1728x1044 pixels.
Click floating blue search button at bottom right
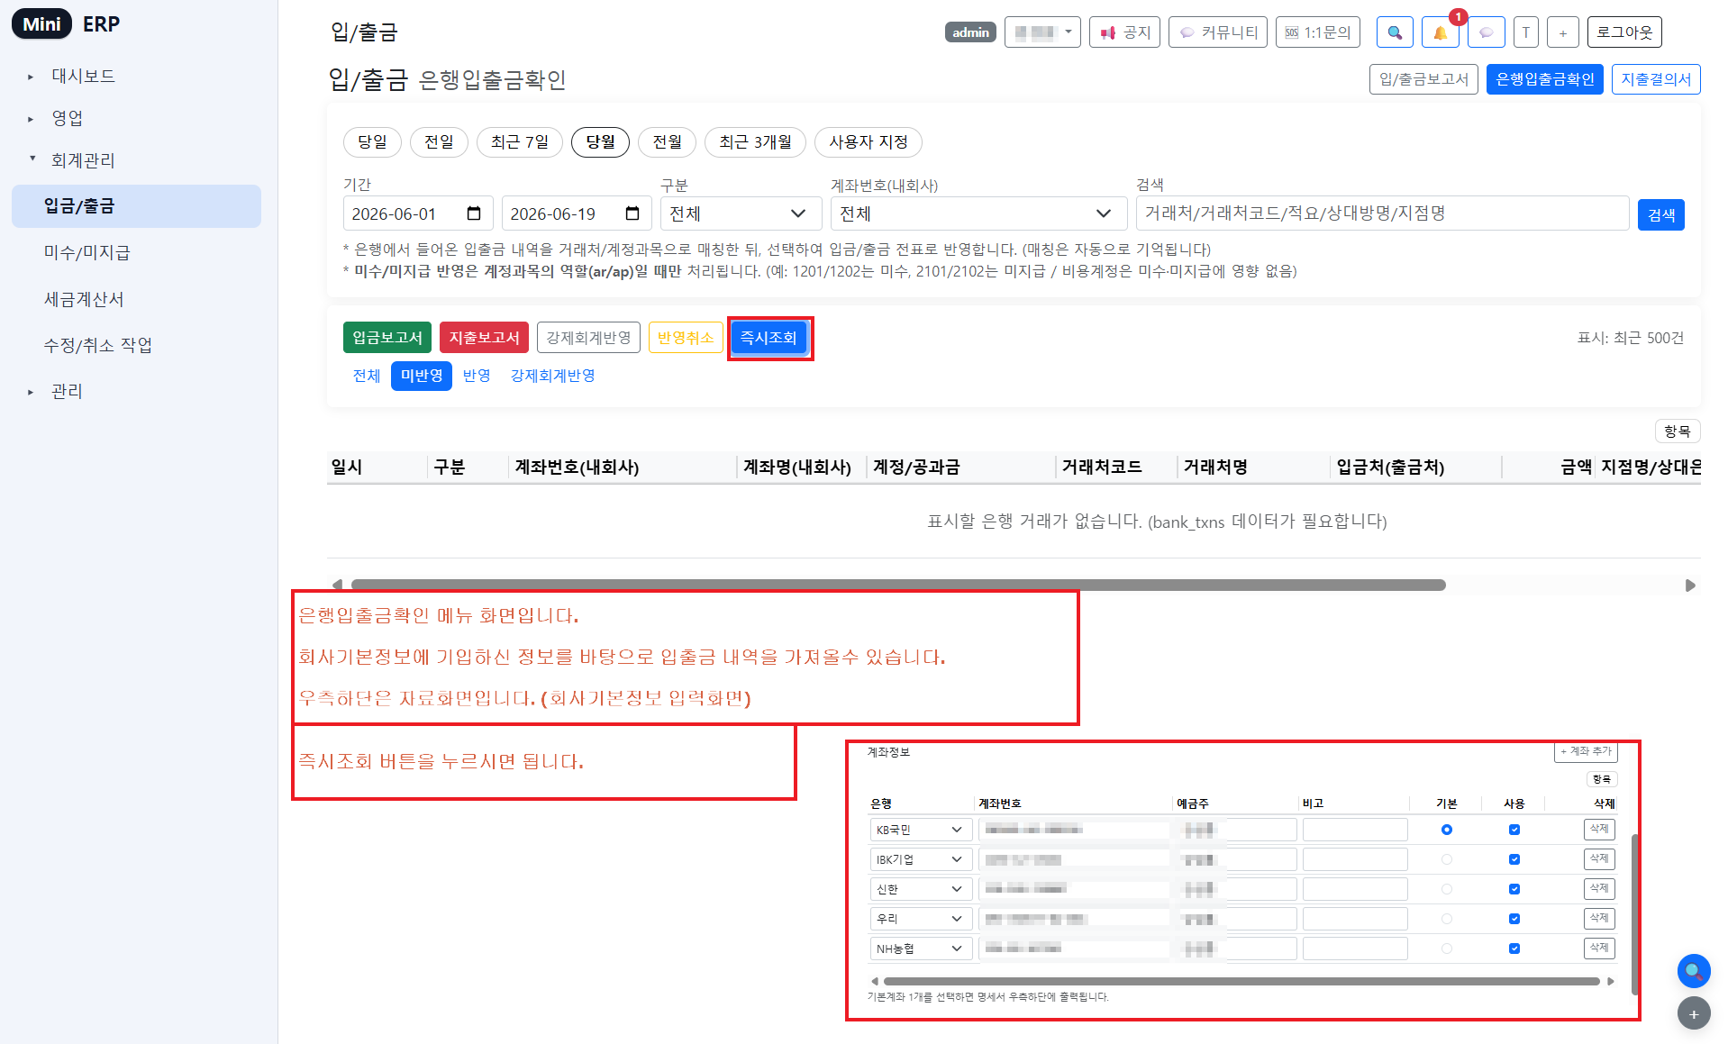(x=1694, y=971)
